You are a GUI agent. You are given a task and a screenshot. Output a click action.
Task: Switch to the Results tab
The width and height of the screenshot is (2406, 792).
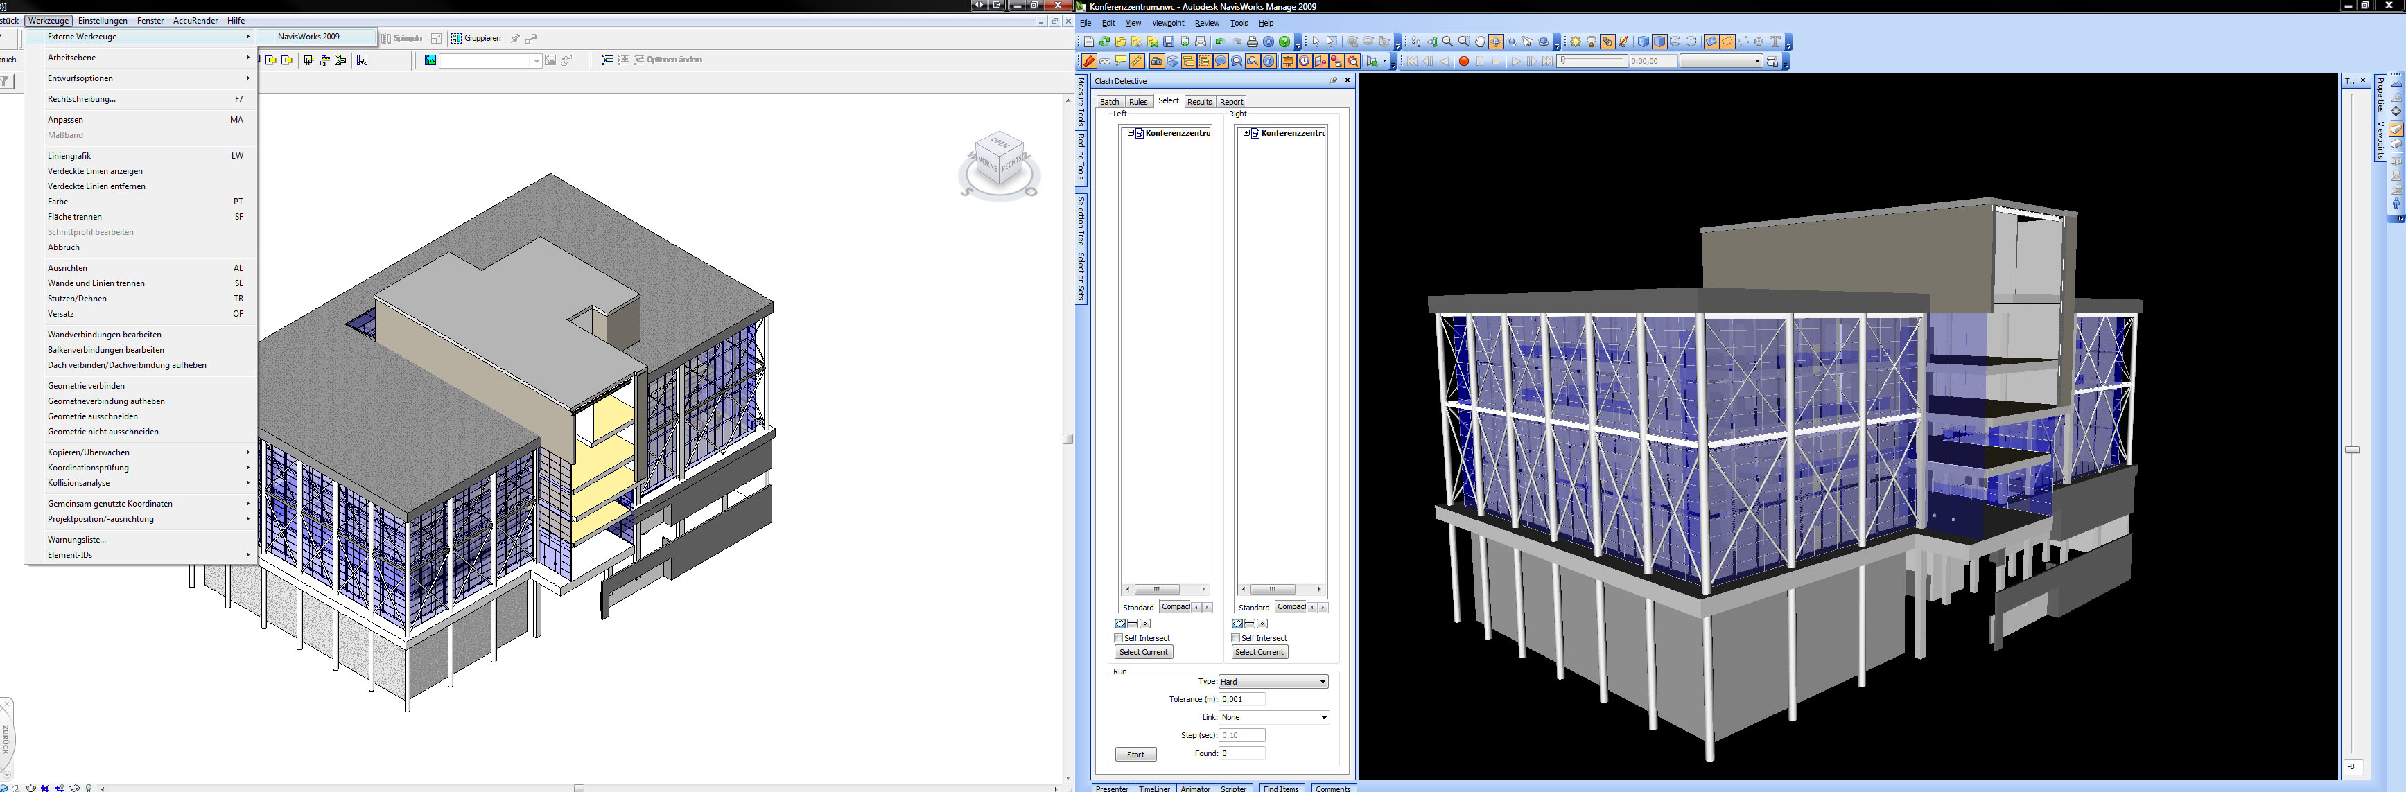point(1199,102)
